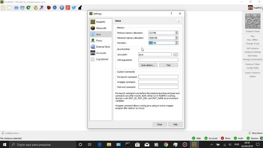Screen dimensions: 263x148
Task: Click the Auto-detect... button
Action: coord(148,65)
